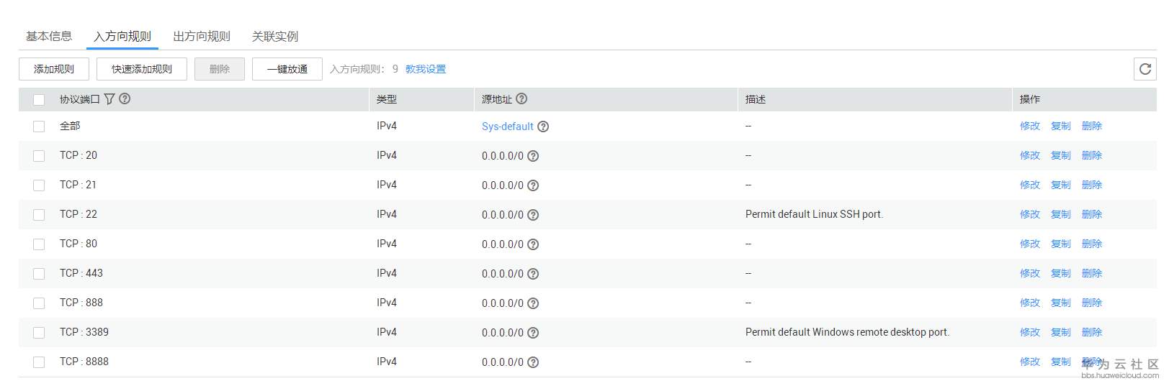Image resolution: width=1169 pixels, height=386 pixels.
Task: Click help icon next to Sys-default
Action: tap(543, 127)
